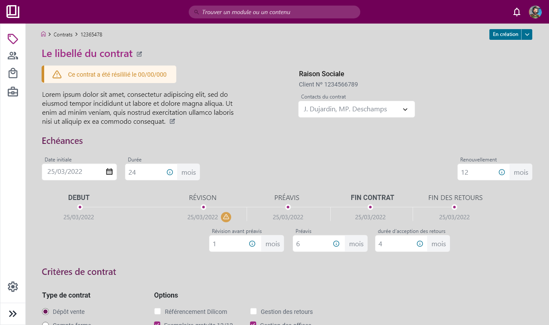This screenshot has height=325, width=549.
Task: Open the people icon in sidebar
Action: click(13, 56)
